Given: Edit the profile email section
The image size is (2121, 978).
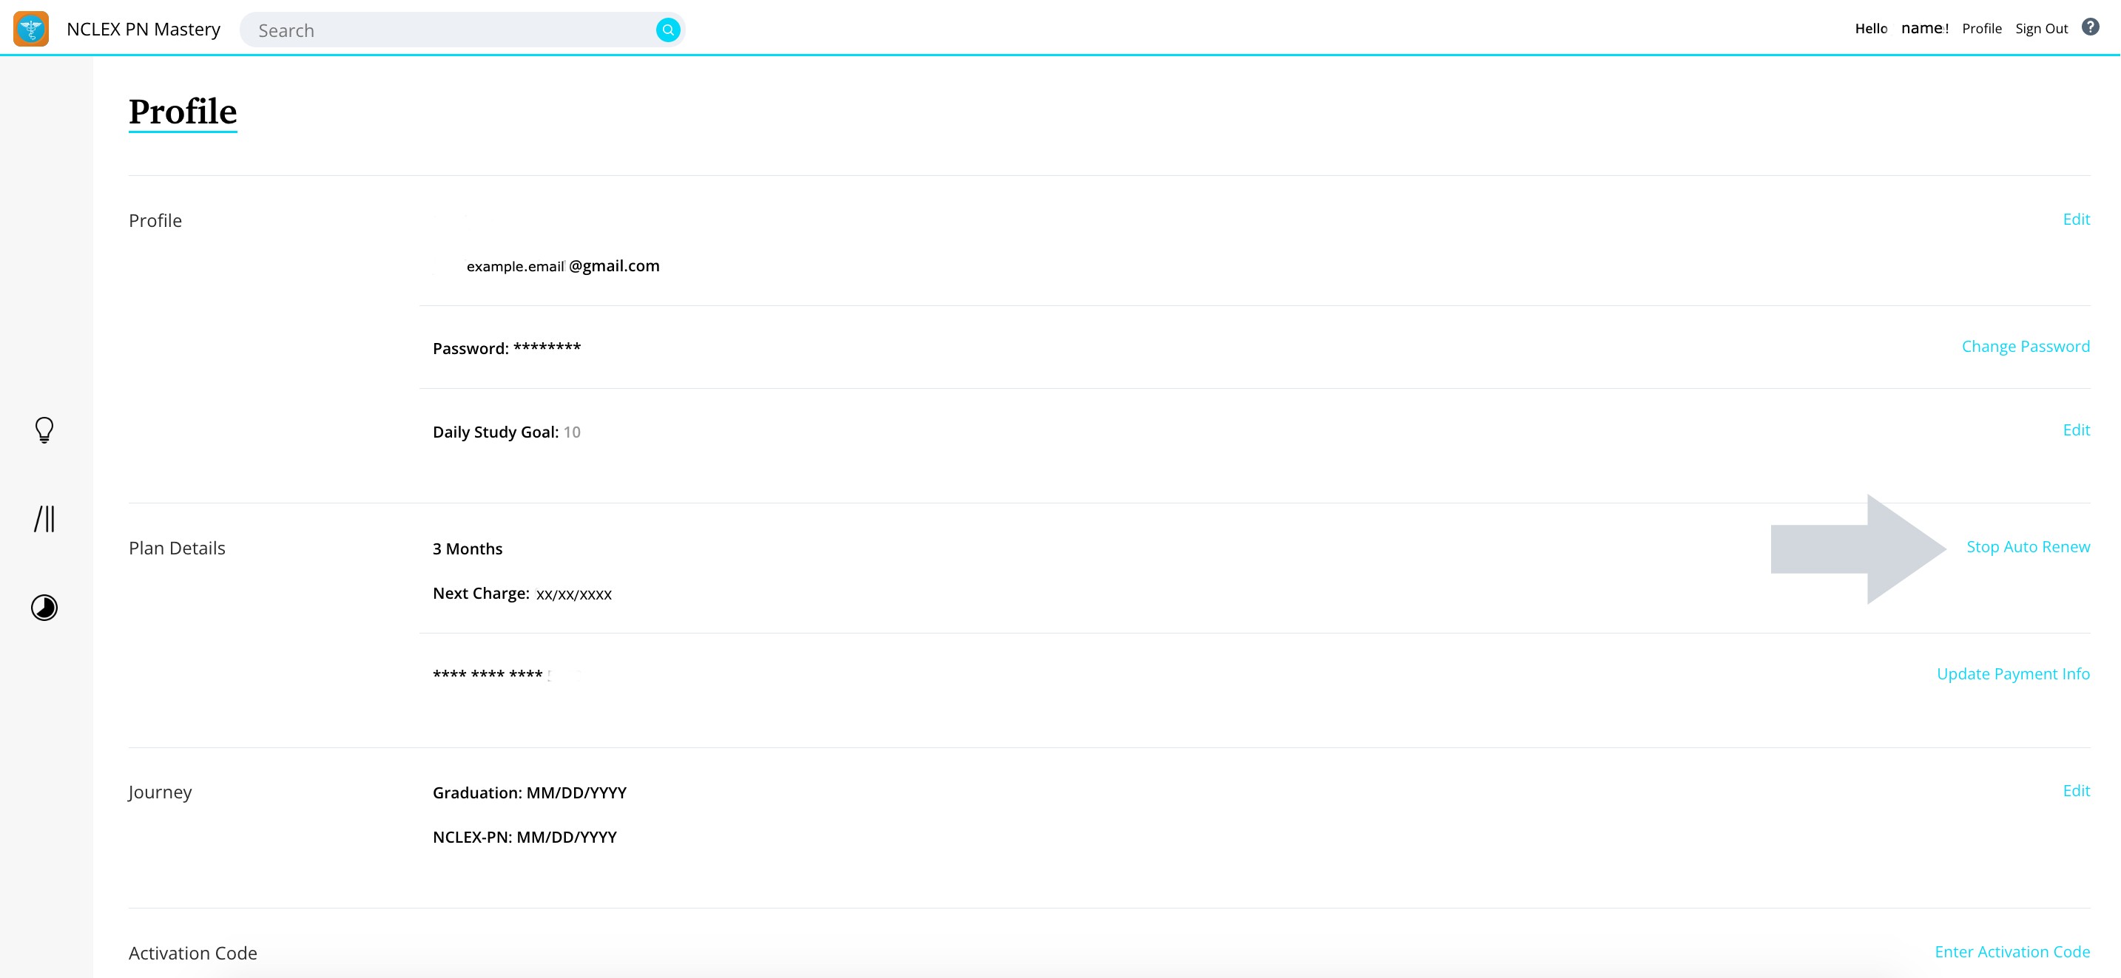Looking at the screenshot, I should [x=2076, y=219].
